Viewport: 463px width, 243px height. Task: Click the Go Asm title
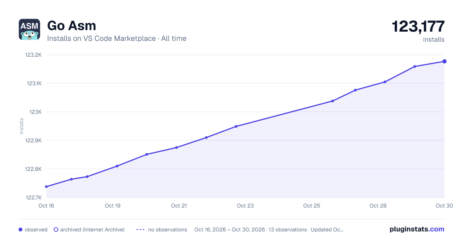(x=71, y=25)
